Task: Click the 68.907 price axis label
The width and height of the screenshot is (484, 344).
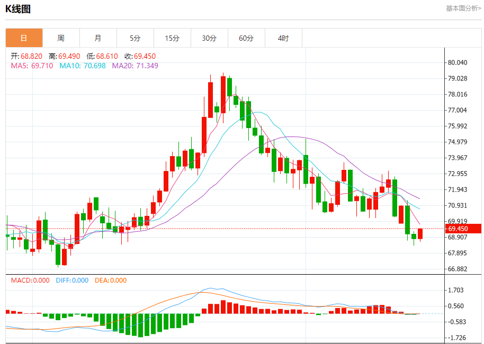Action: pos(458,237)
